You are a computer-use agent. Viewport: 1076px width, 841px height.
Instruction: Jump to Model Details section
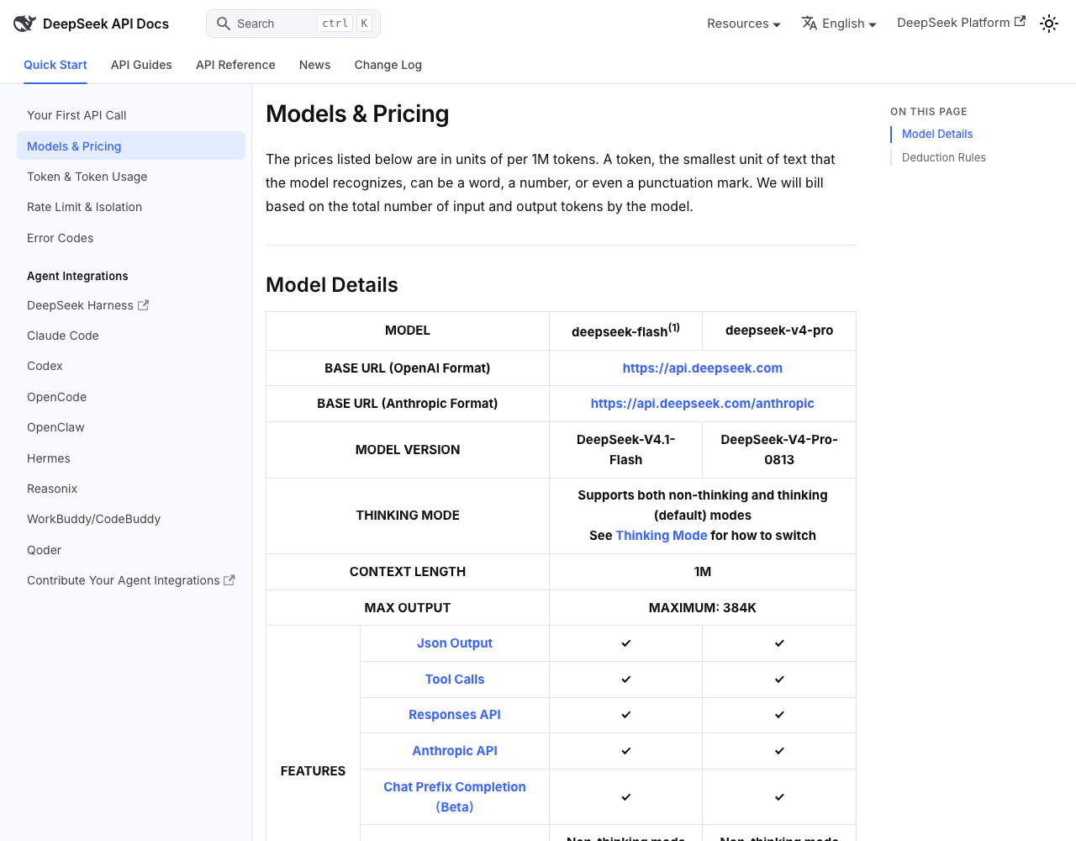coord(937,134)
